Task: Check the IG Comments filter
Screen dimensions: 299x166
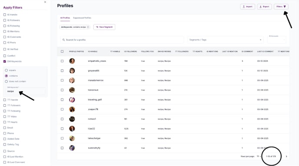Action: pyautogui.click(x=5, y=37)
